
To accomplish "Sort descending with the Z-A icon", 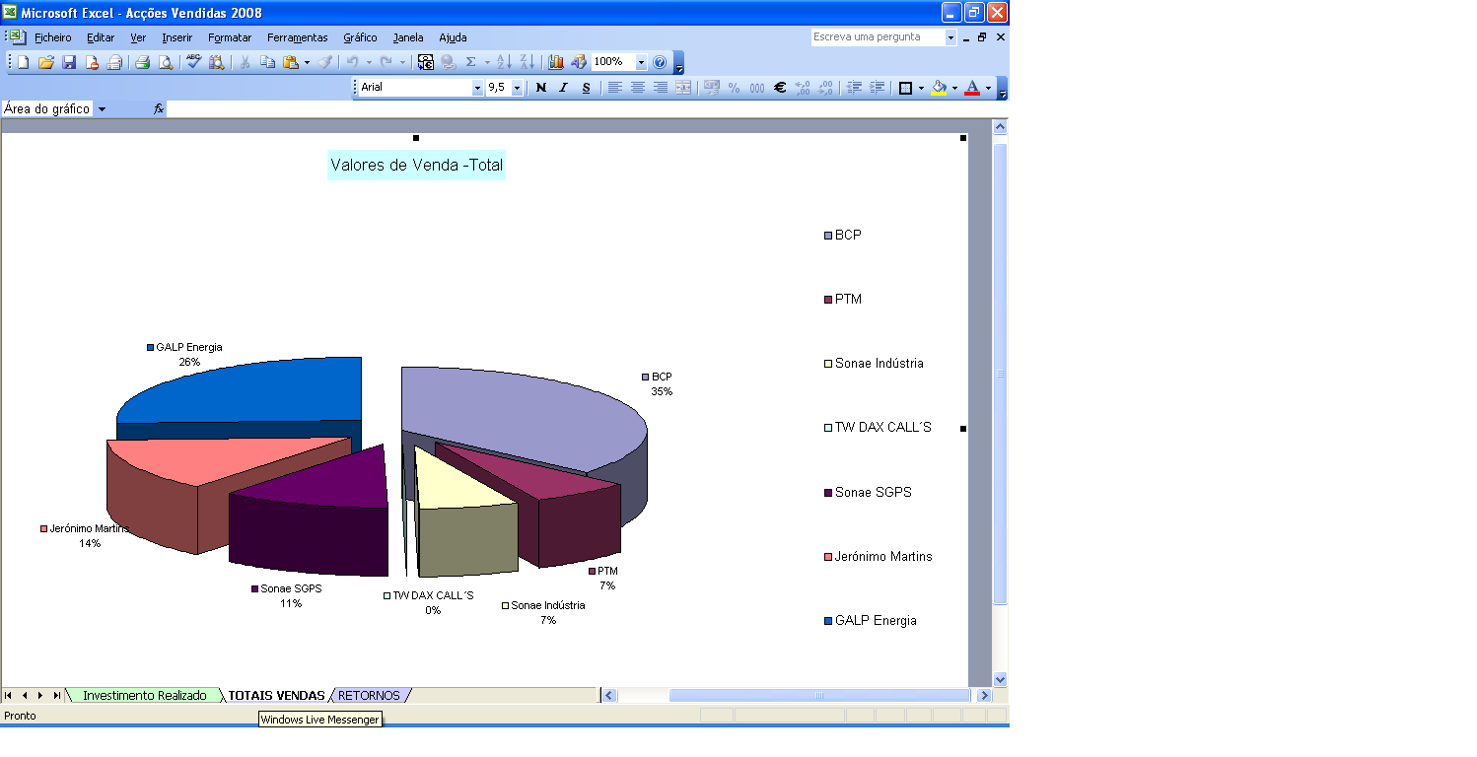I will pyautogui.click(x=527, y=62).
